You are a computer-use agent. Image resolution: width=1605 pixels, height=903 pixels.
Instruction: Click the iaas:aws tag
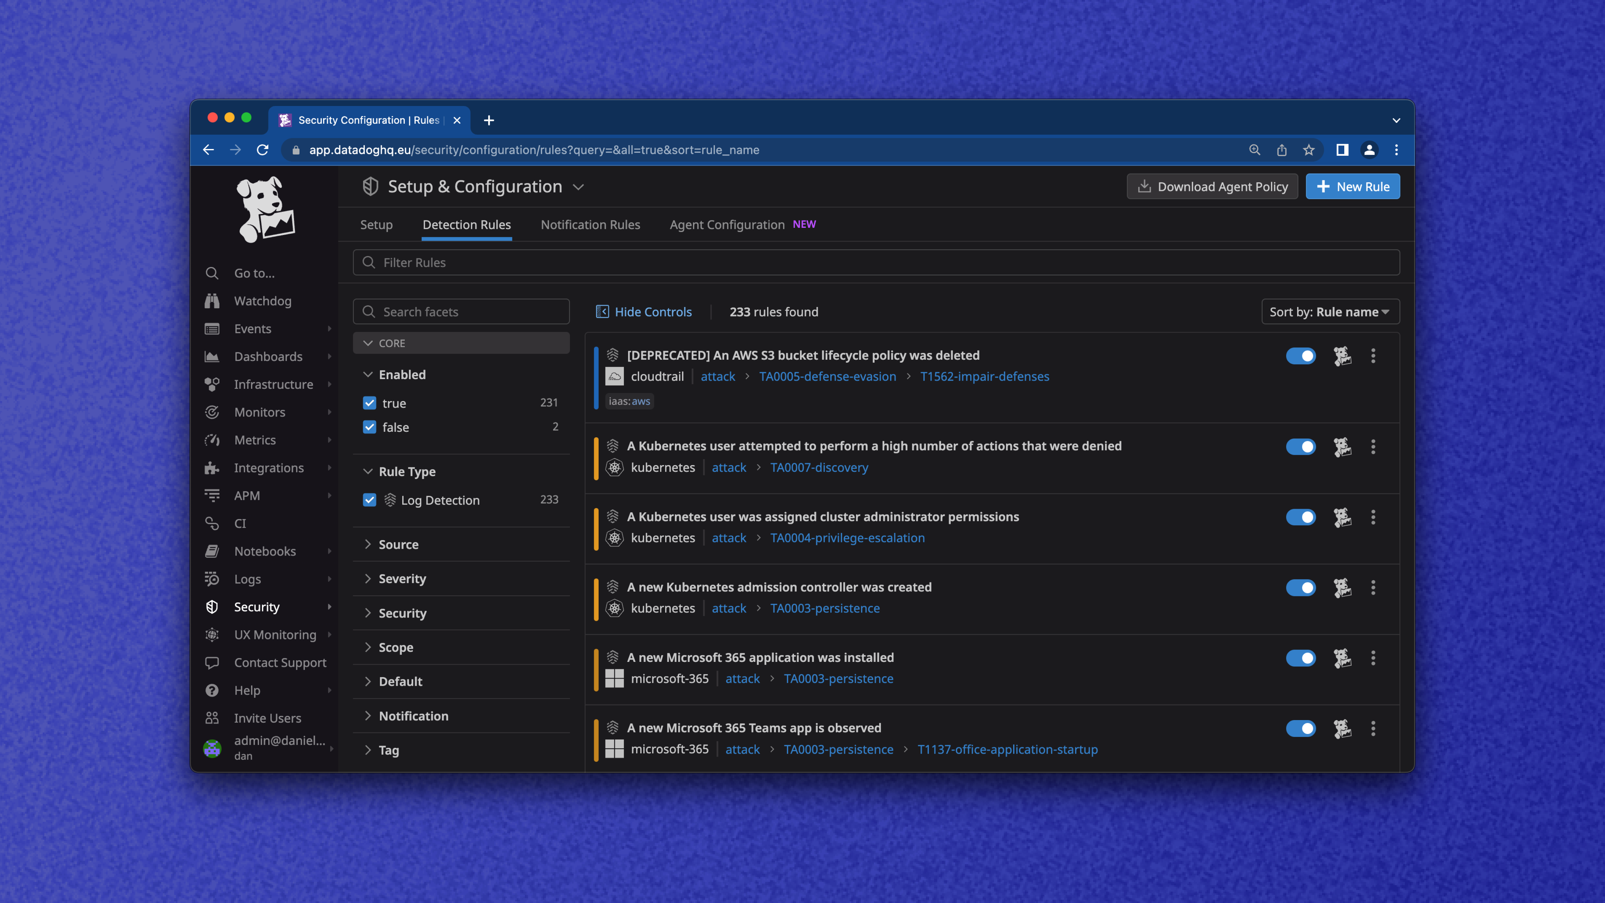click(629, 401)
